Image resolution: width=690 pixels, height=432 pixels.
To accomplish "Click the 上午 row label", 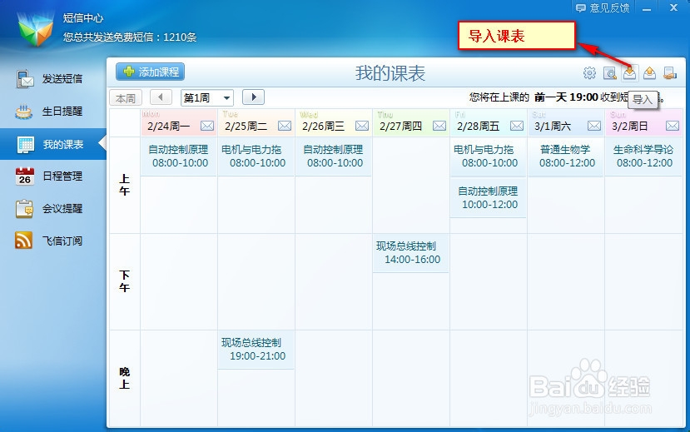I will point(125,185).
